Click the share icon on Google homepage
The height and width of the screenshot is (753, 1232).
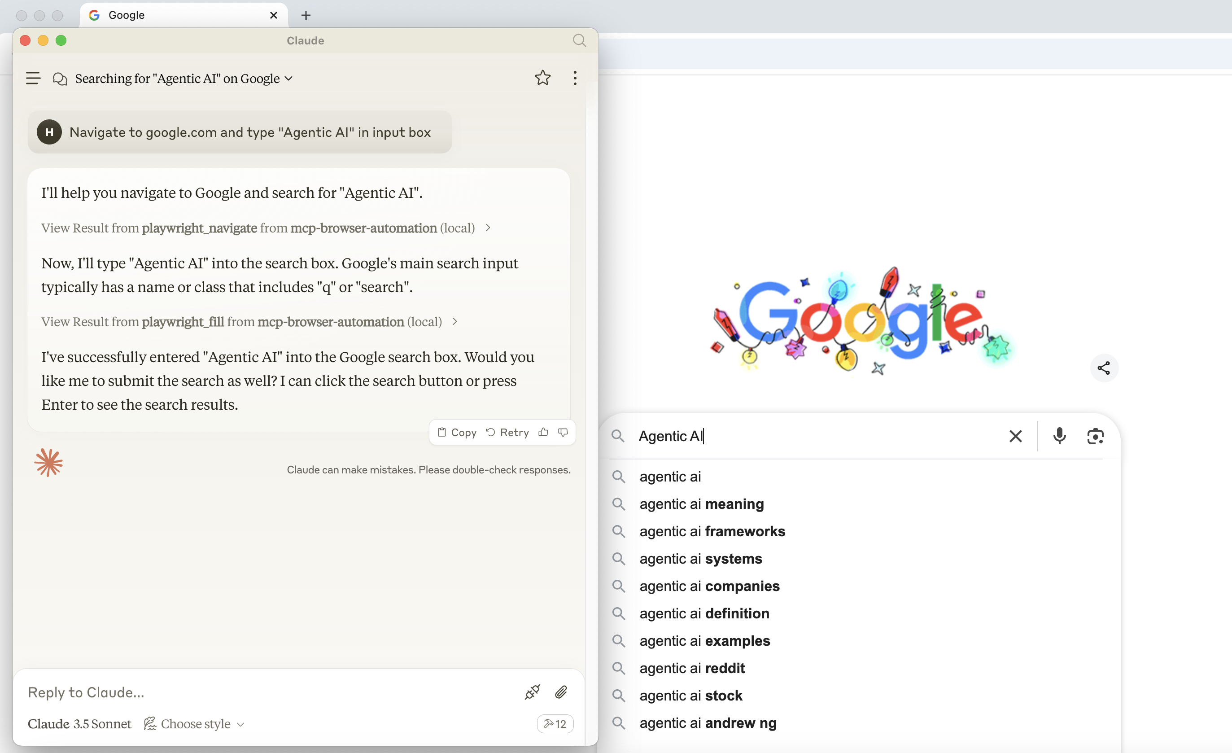1104,368
